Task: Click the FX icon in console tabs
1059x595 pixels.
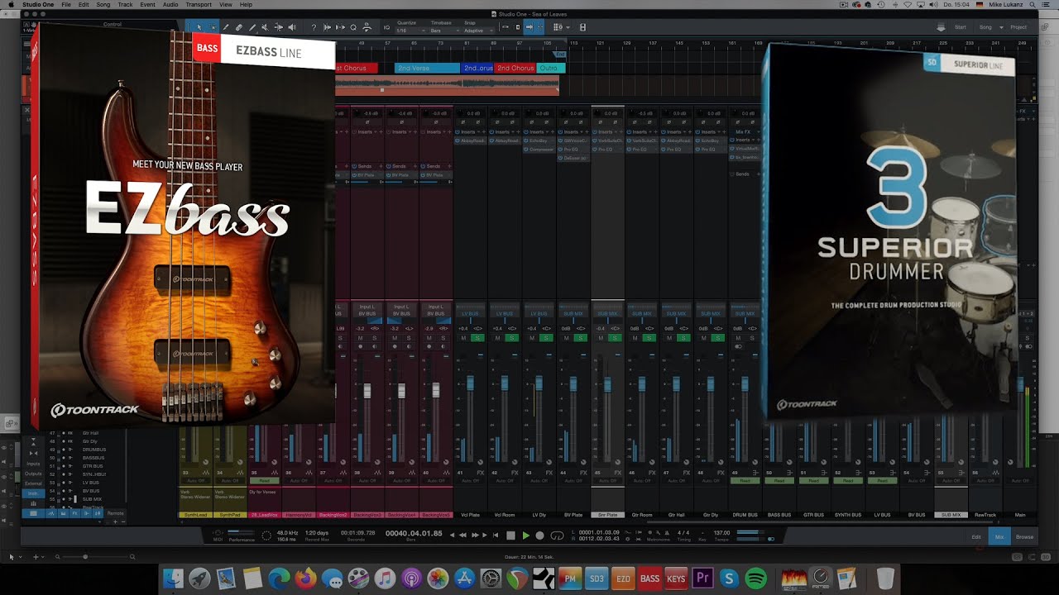Action: [74, 513]
